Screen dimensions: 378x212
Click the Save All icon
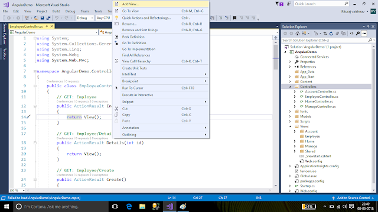(x=48, y=18)
